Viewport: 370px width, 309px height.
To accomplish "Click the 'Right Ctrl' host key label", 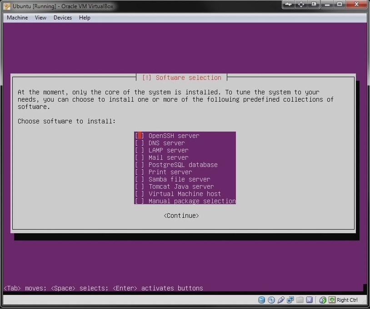I will click(x=347, y=300).
